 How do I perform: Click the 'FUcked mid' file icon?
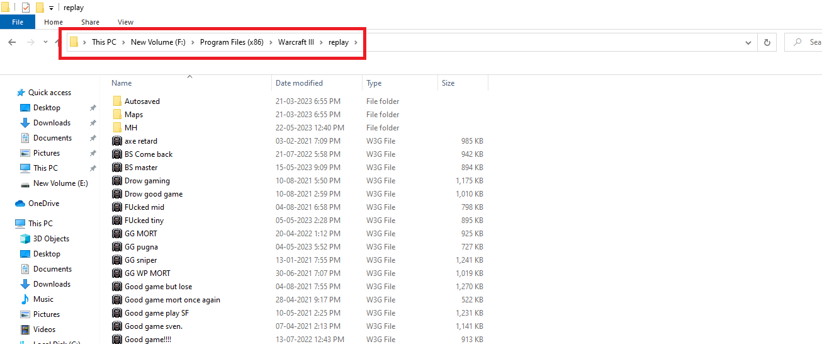coord(117,207)
